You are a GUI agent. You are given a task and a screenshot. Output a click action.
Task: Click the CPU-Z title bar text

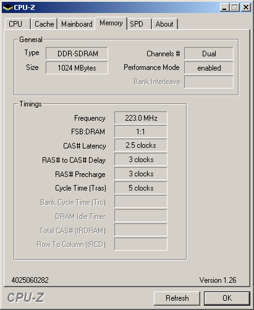coord(24,7)
